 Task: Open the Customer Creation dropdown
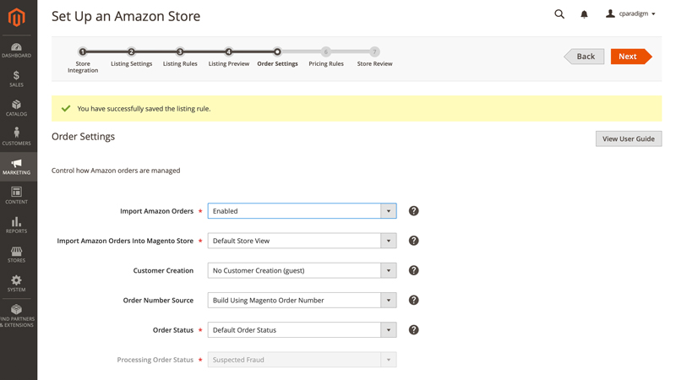coord(302,270)
